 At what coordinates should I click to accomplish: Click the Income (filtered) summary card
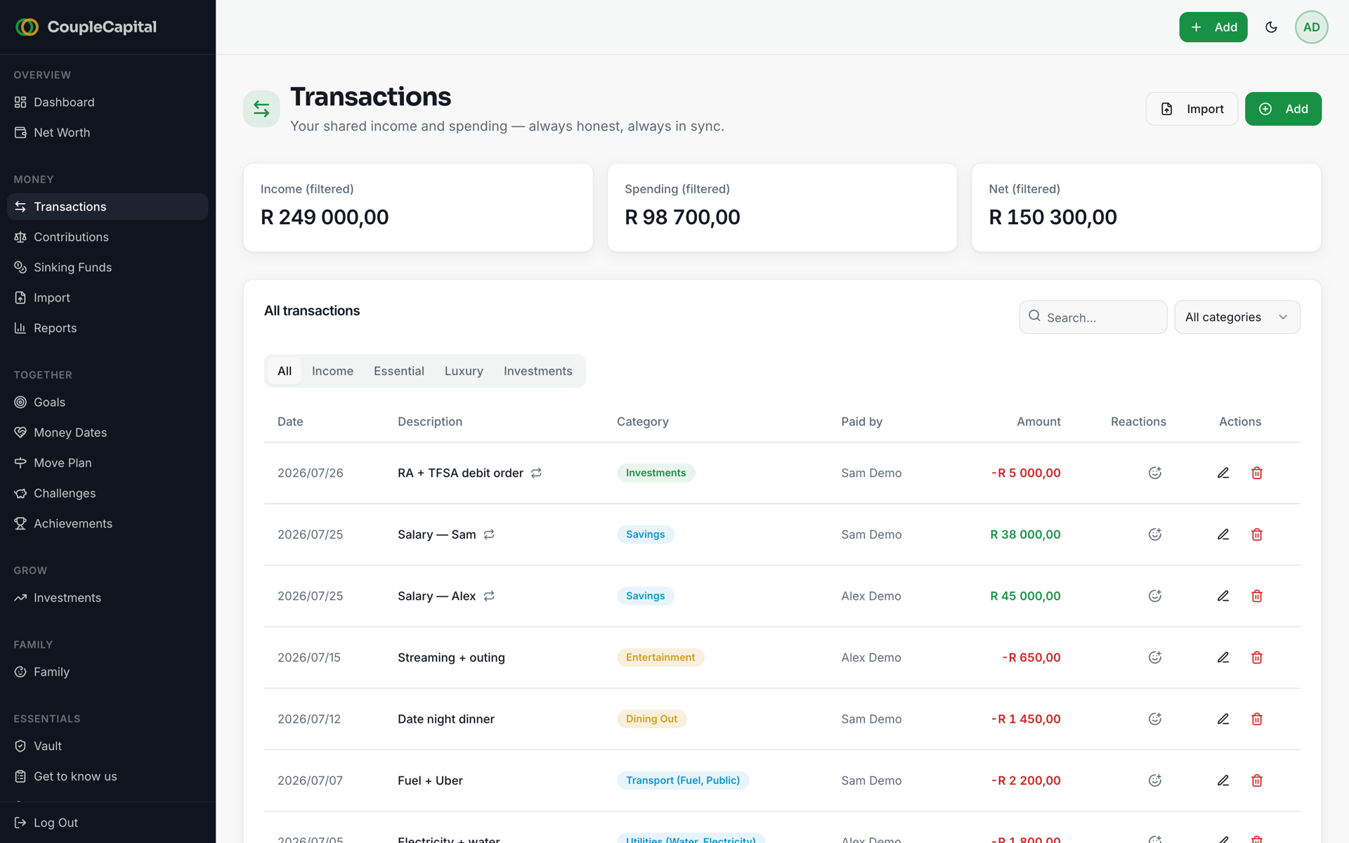pos(418,207)
